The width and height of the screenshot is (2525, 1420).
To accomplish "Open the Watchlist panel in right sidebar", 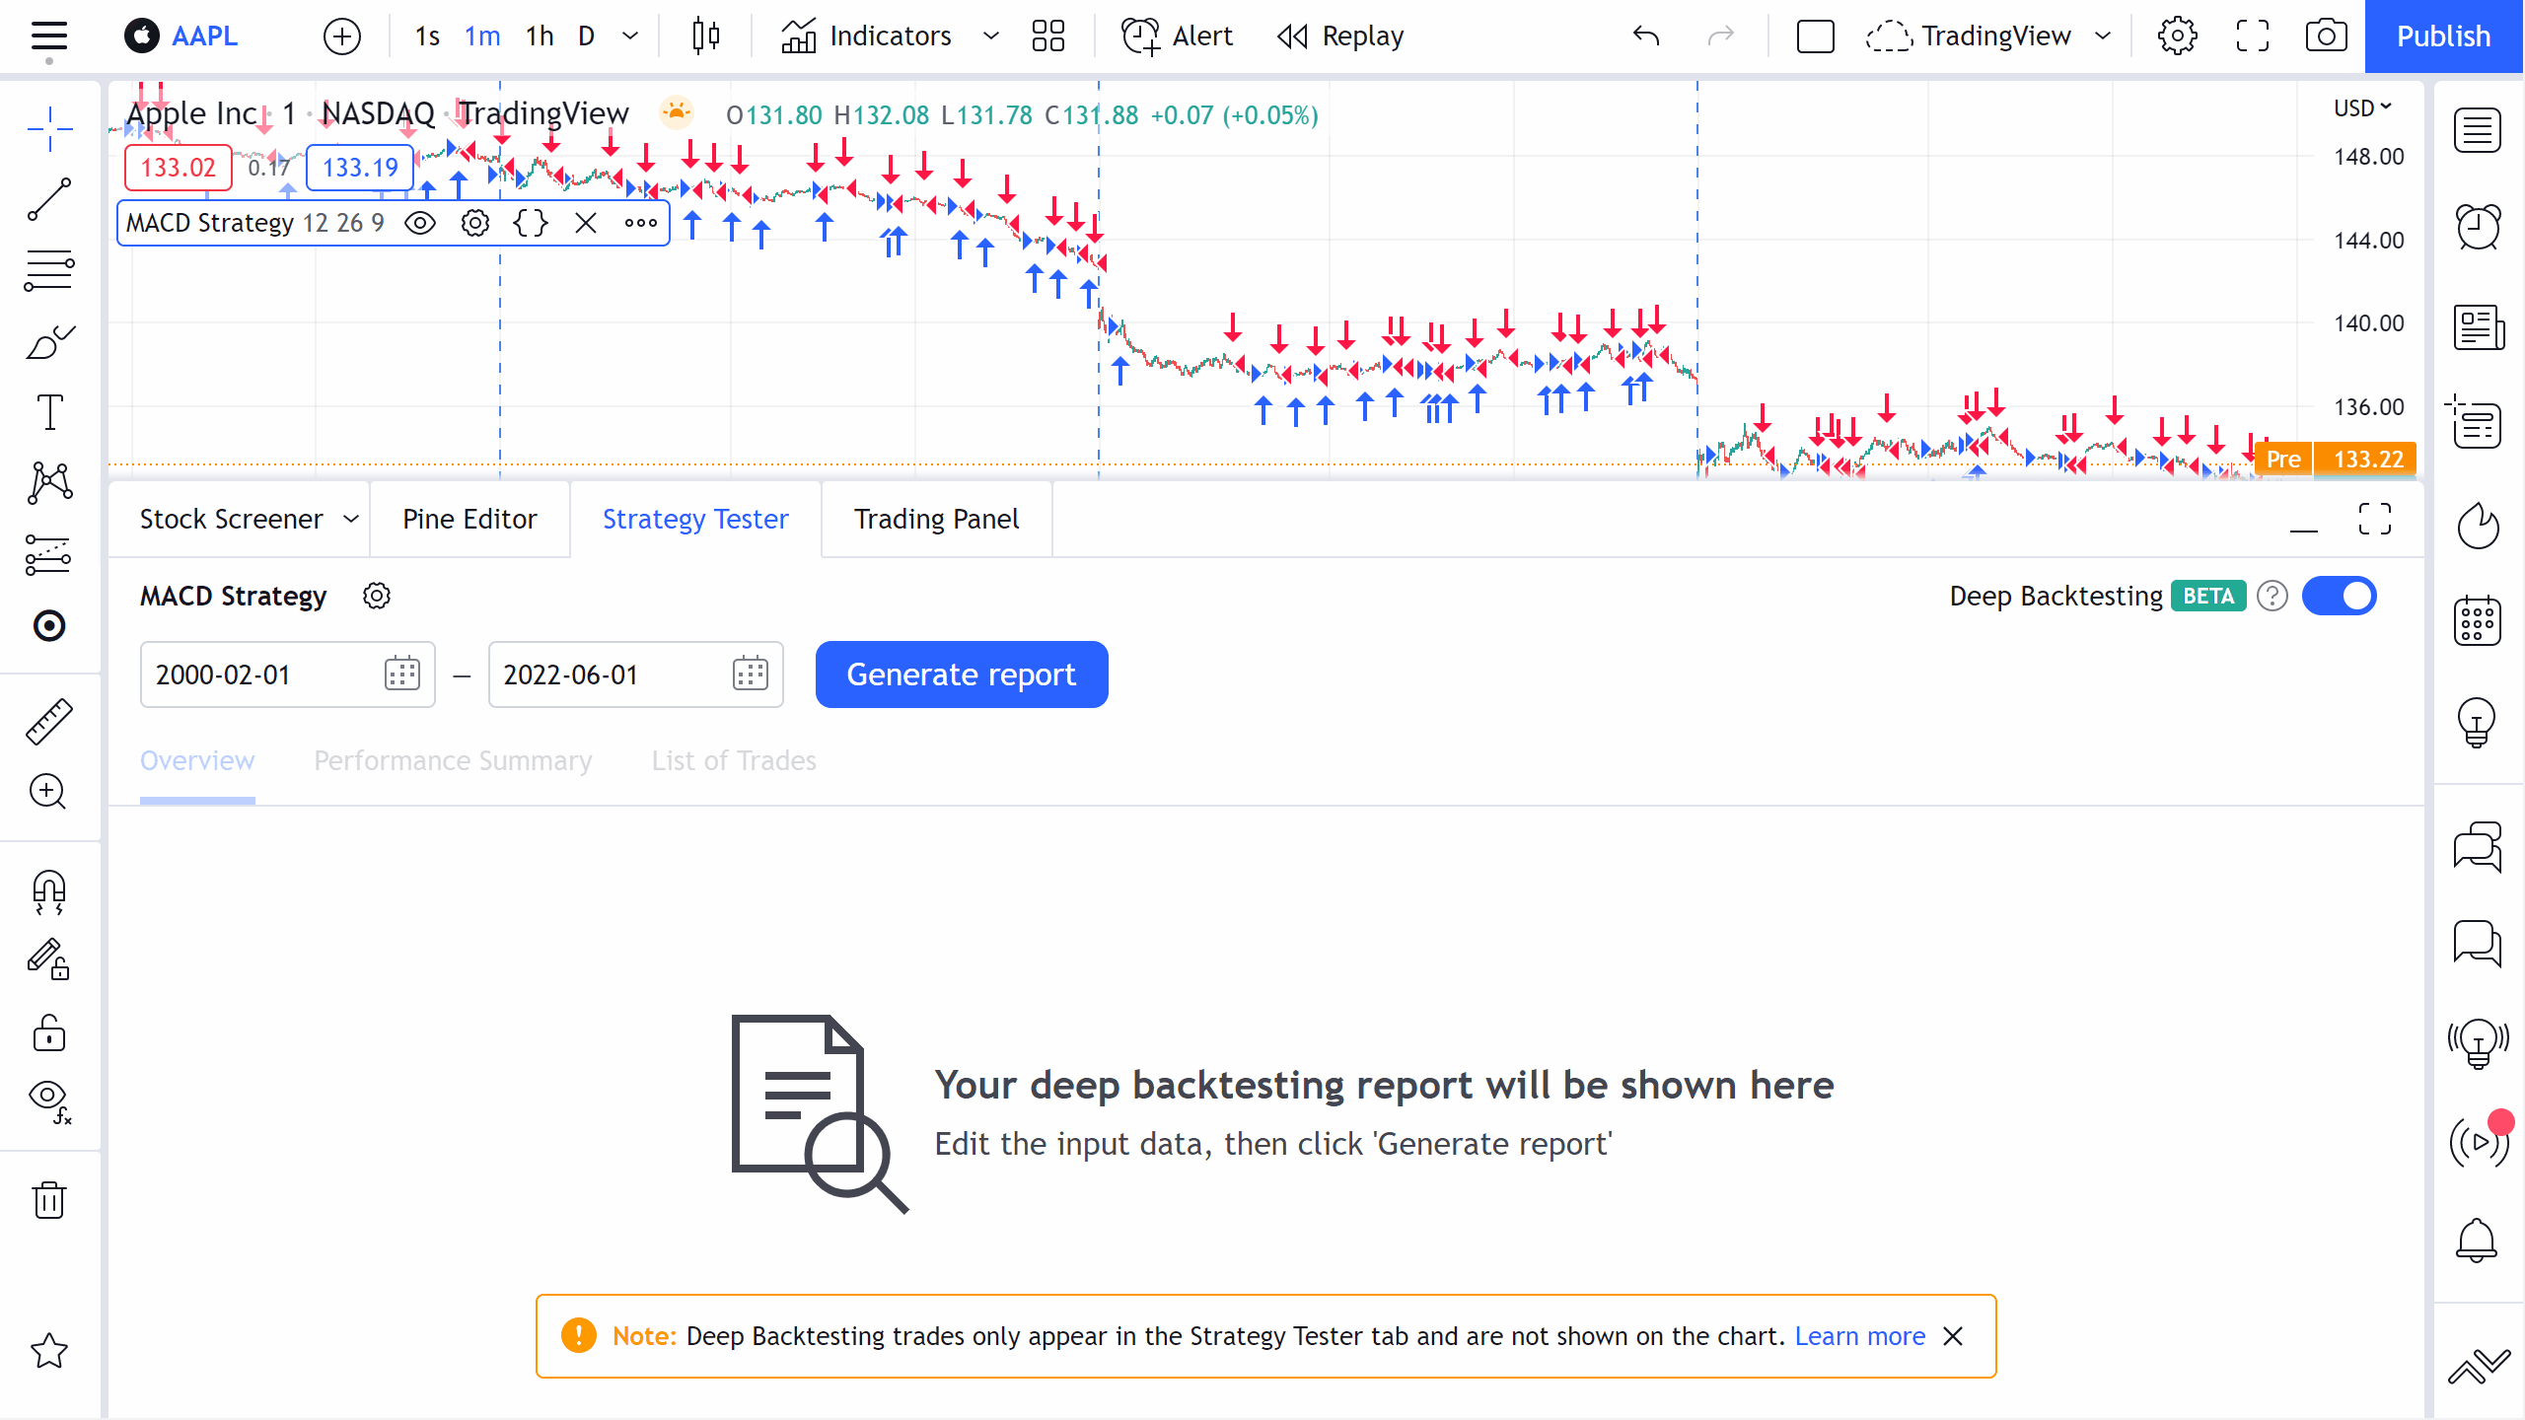I will coord(2479,129).
